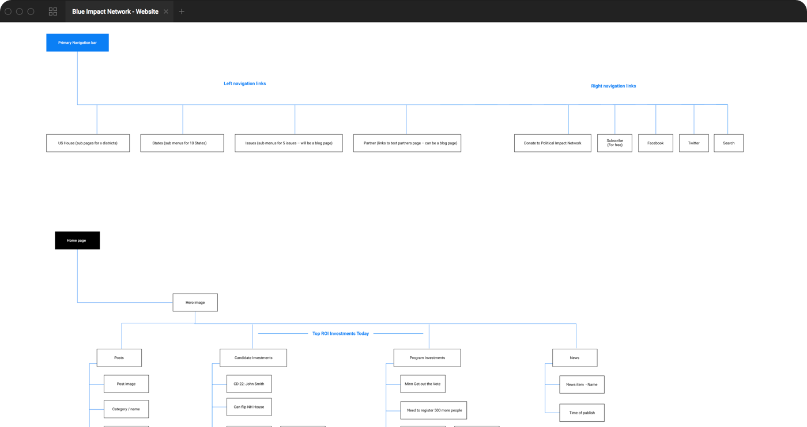Select the Category / name box
This screenshot has width=807, height=427.
[x=126, y=409]
